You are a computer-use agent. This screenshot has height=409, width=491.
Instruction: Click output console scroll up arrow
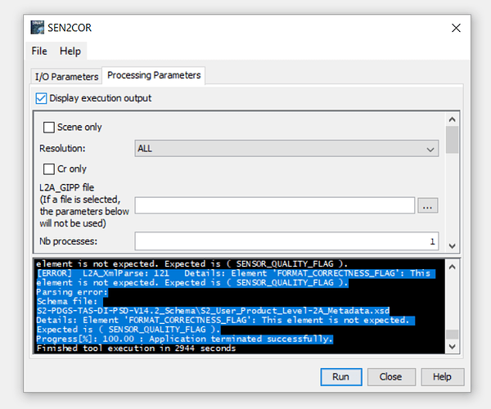452,267
